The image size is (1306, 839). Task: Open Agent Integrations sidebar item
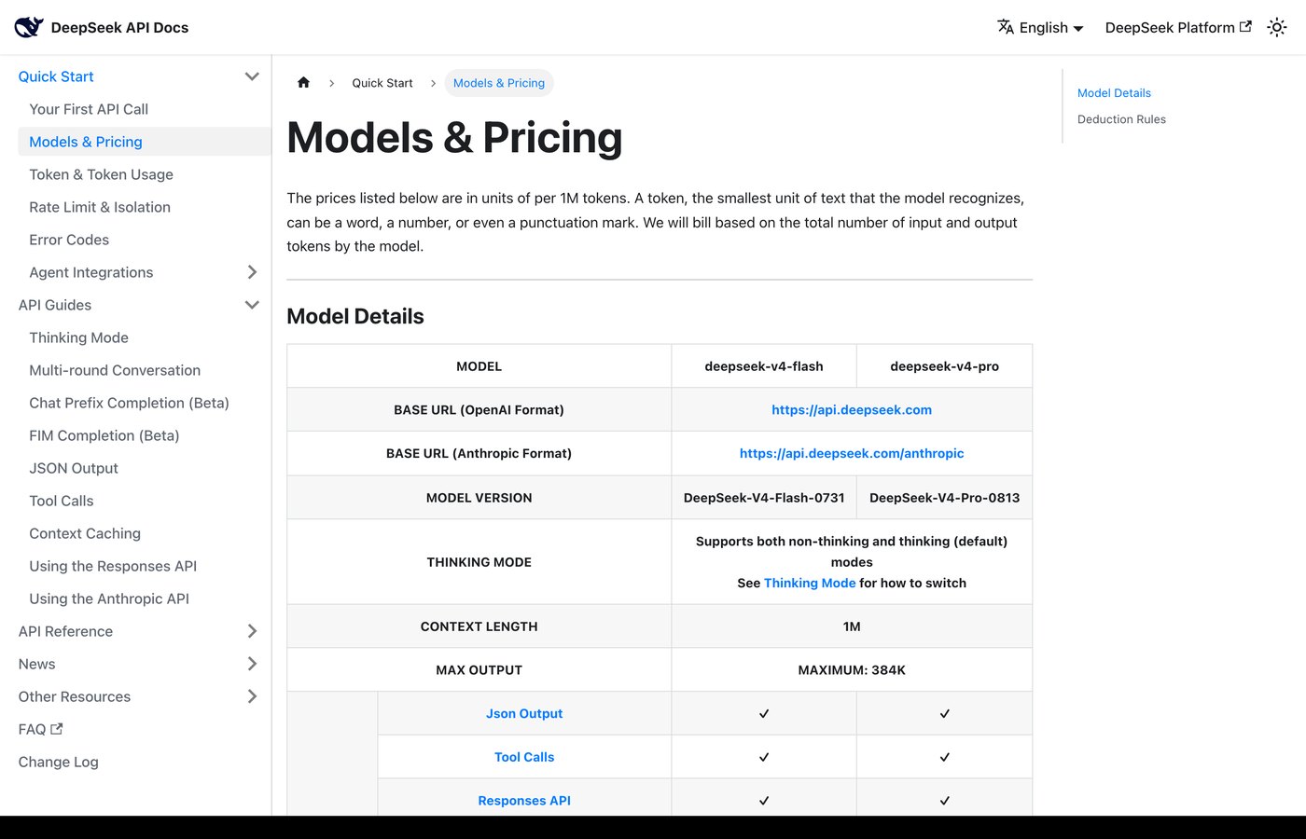click(91, 272)
